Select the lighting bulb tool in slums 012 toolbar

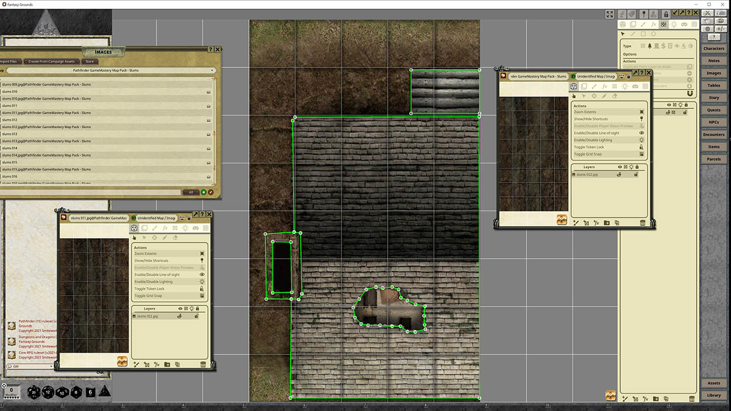(x=625, y=86)
